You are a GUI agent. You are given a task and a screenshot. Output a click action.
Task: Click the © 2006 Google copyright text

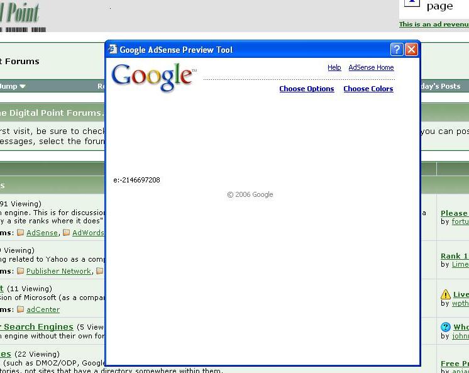[x=250, y=194]
